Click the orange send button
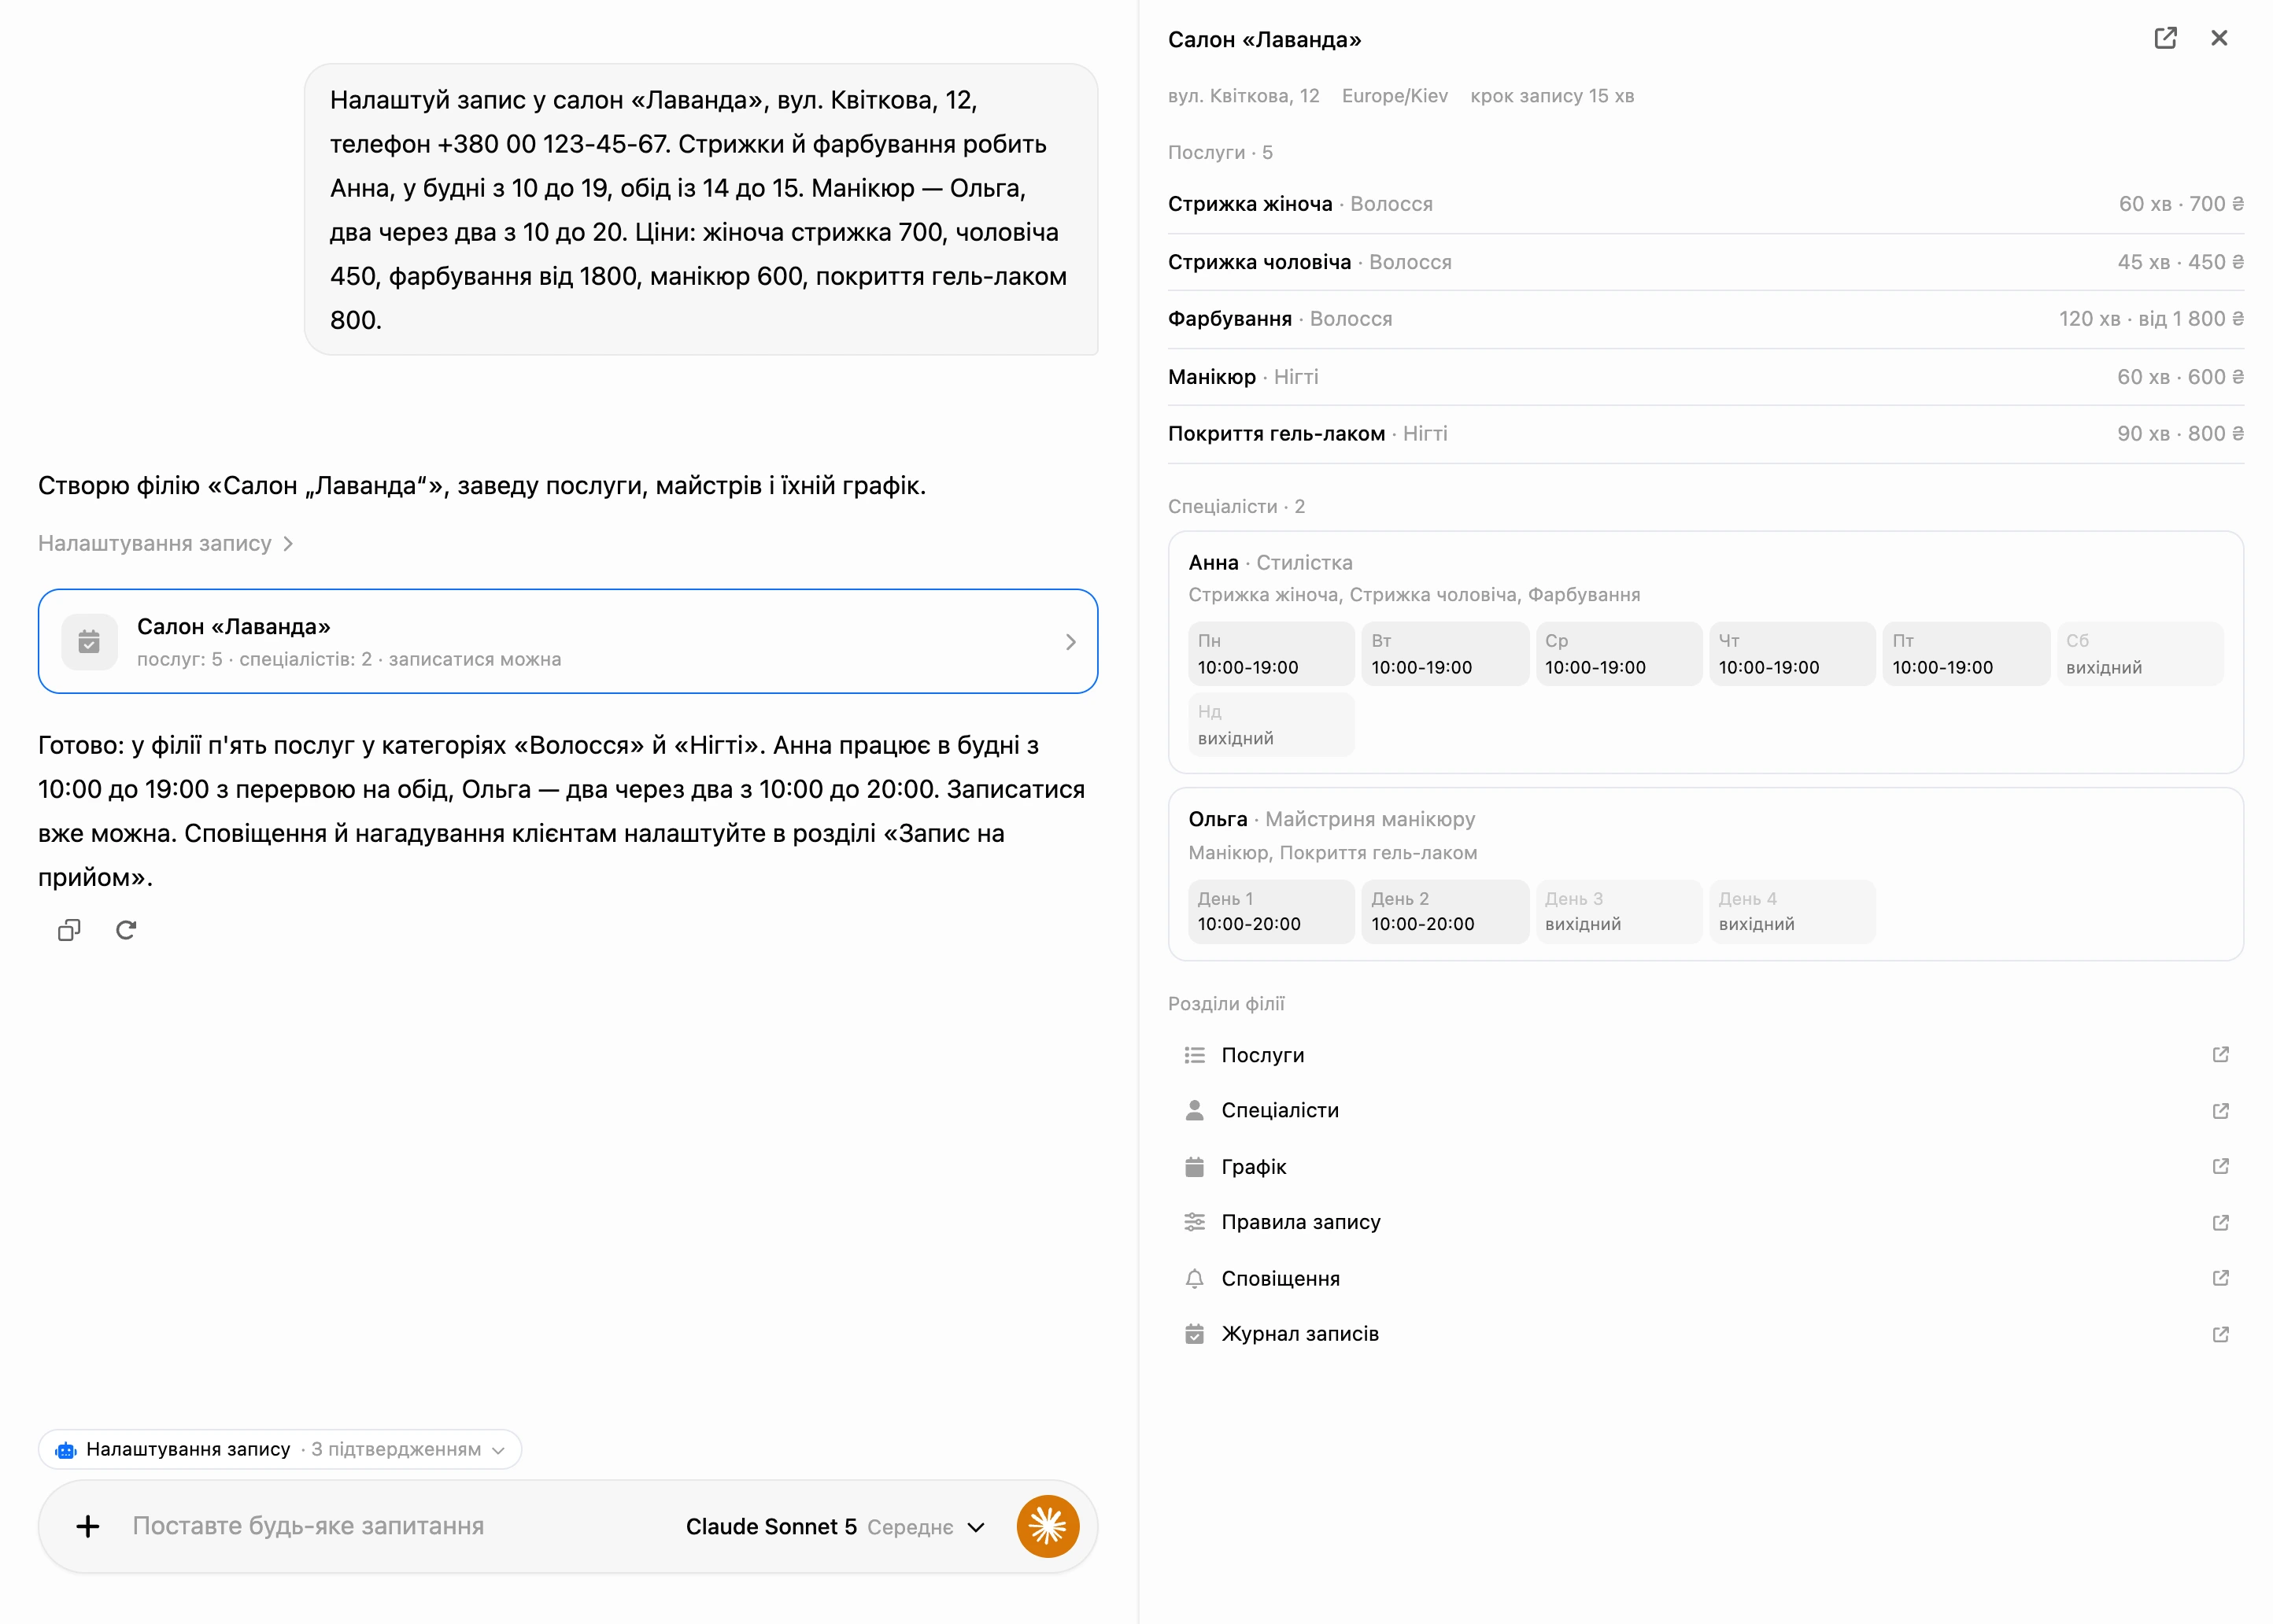 (1047, 1526)
